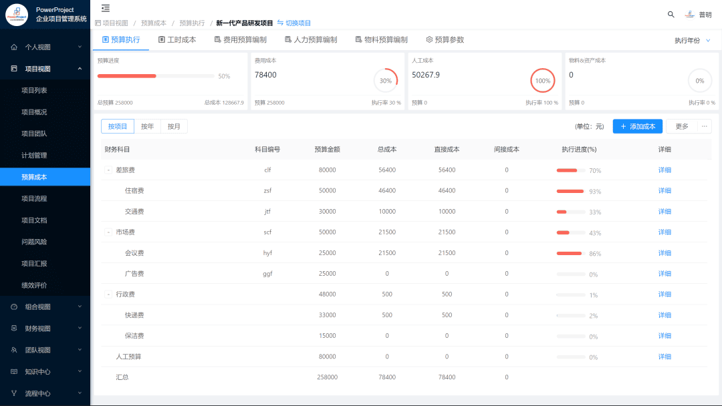Open the 执行年份 dropdown

click(691, 40)
